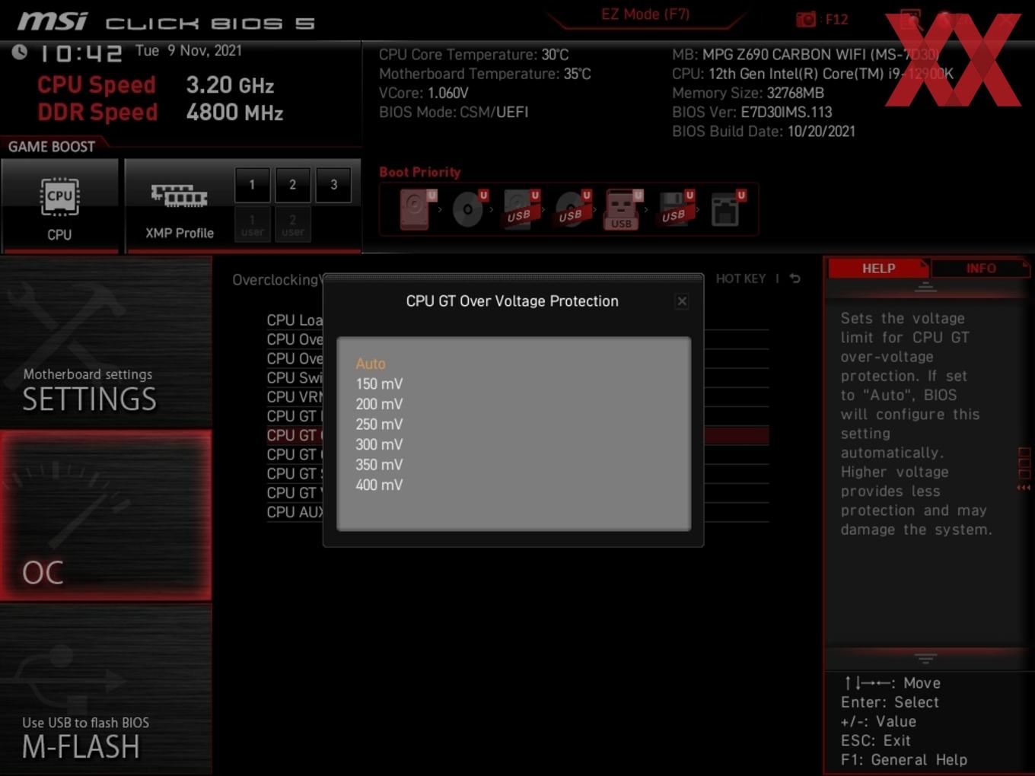Click the CPU Speed 3.20 GHz value
The width and height of the screenshot is (1035, 776).
tap(230, 85)
